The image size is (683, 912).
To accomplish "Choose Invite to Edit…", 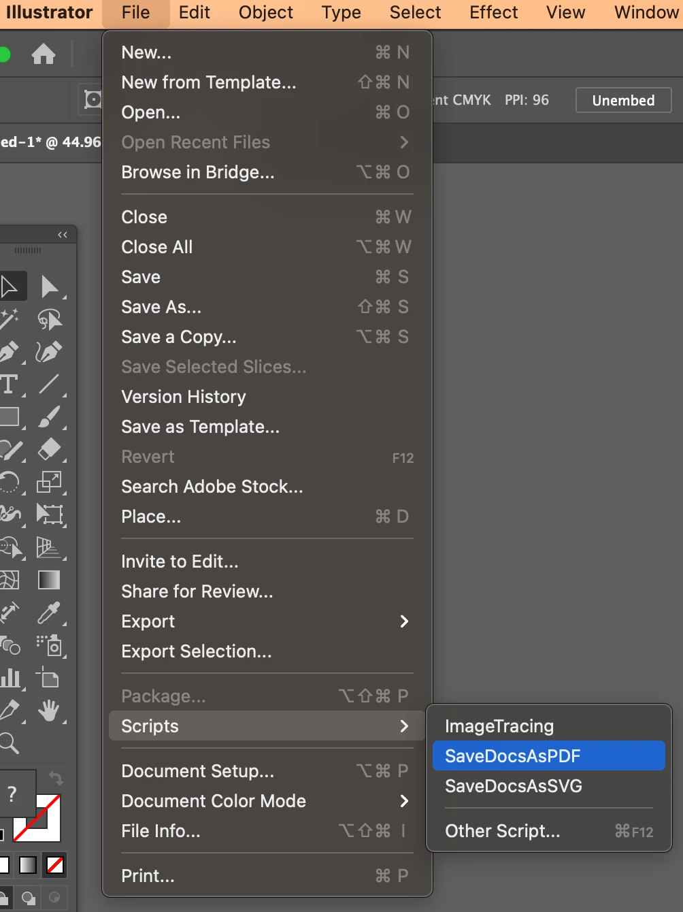I will pyautogui.click(x=267, y=561).
